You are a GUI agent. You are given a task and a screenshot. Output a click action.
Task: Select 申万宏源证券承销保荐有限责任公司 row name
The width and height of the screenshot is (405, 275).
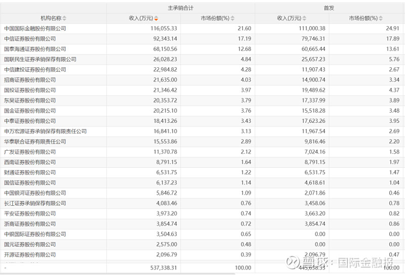[x=45, y=131]
